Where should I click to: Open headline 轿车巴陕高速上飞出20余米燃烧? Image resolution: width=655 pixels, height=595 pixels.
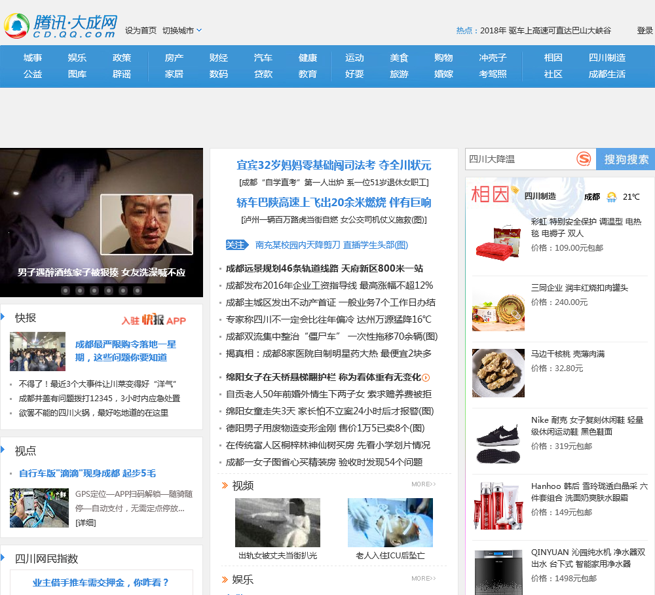pyautogui.click(x=334, y=202)
